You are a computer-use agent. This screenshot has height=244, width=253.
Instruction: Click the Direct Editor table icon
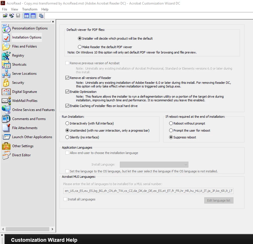6,155
